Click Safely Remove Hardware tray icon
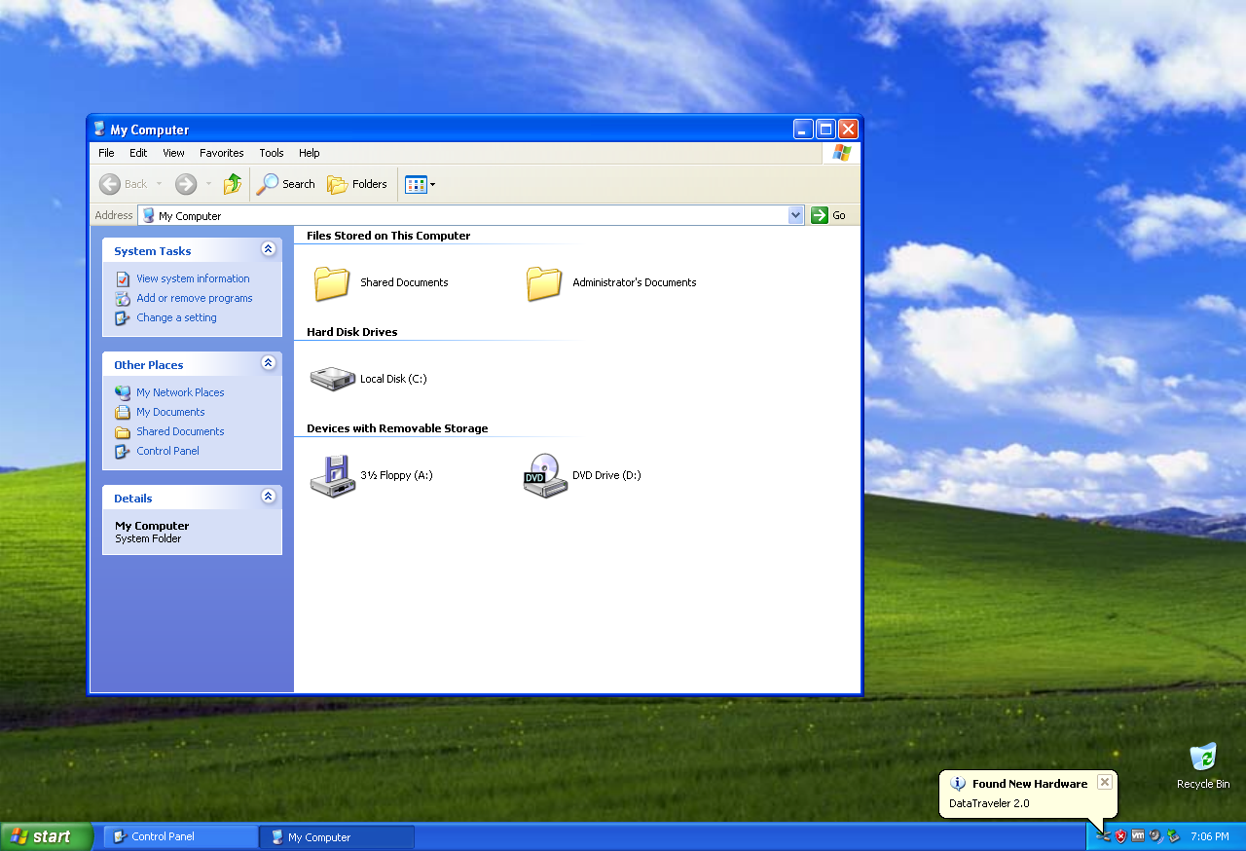Image resolution: width=1246 pixels, height=851 pixels. point(1173,835)
